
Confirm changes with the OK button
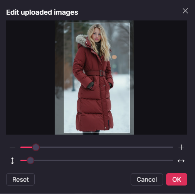click(177, 179)
